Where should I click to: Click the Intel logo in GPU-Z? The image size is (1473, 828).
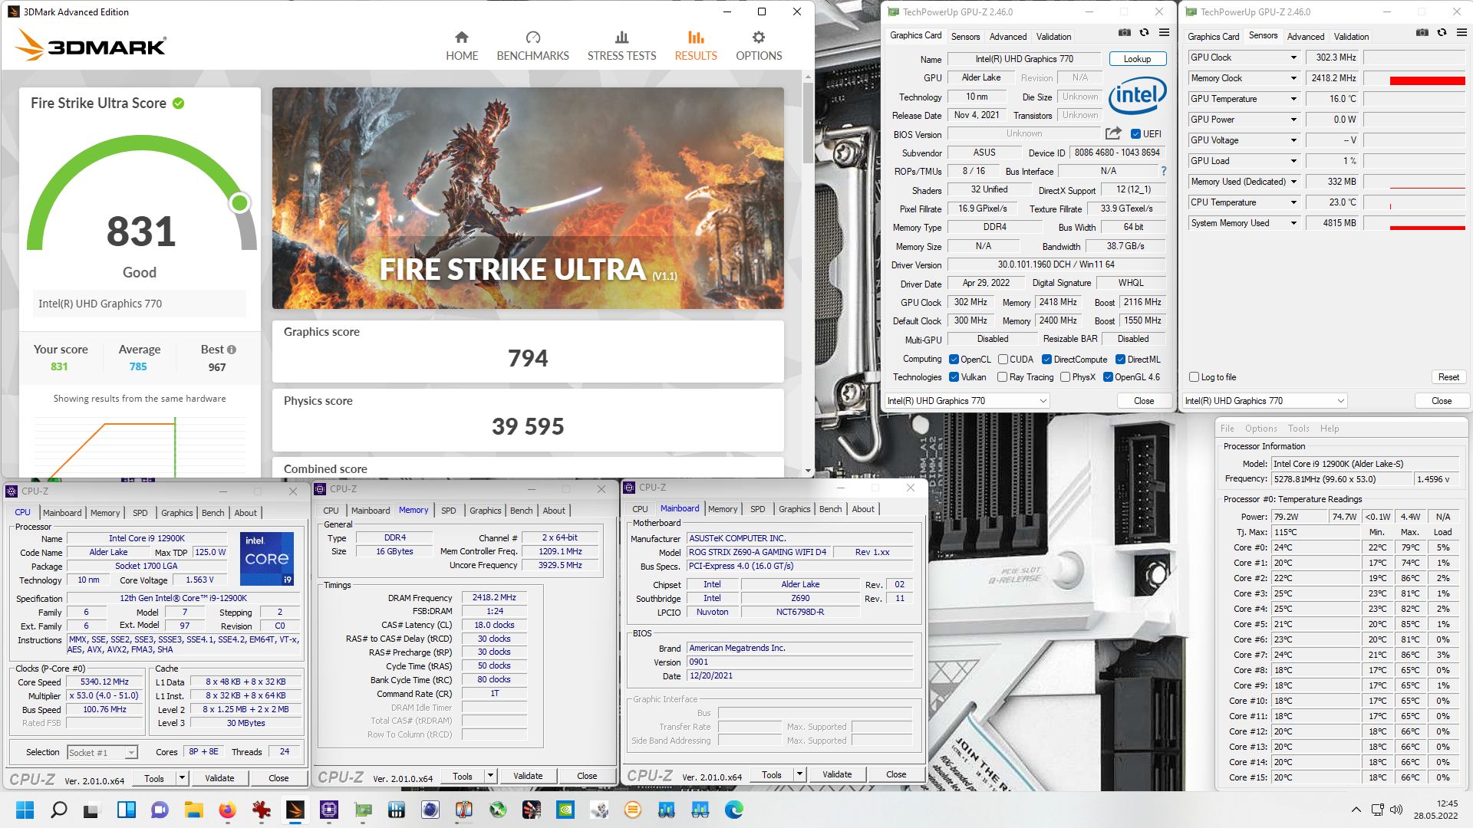point(1136,95)
